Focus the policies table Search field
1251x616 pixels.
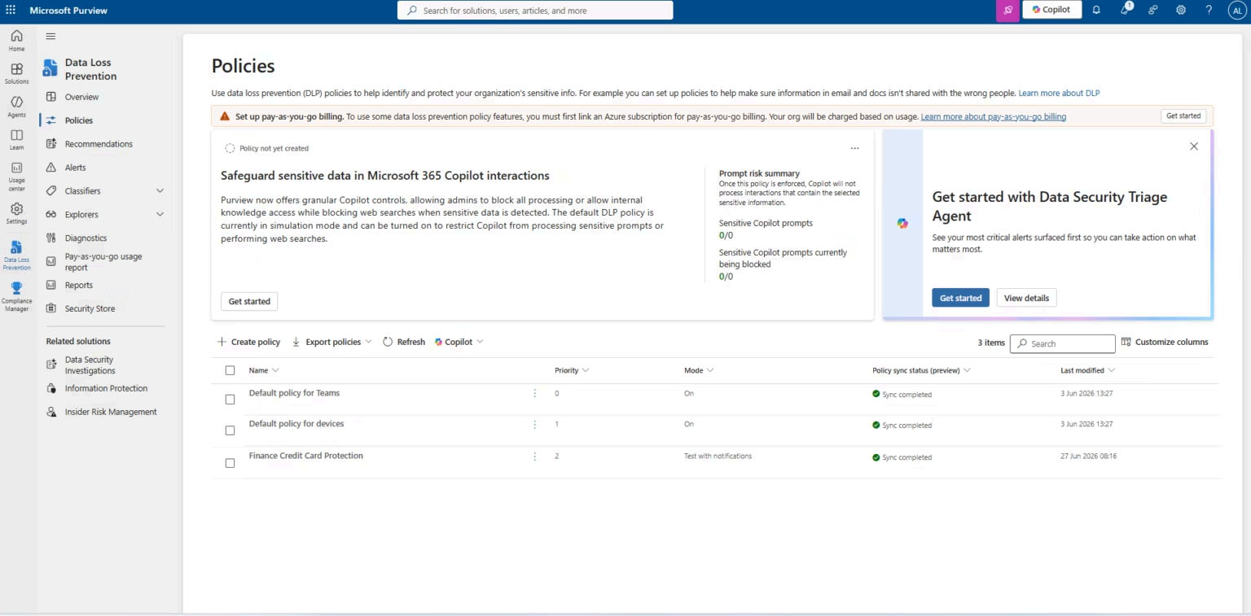coord(1062,343)
